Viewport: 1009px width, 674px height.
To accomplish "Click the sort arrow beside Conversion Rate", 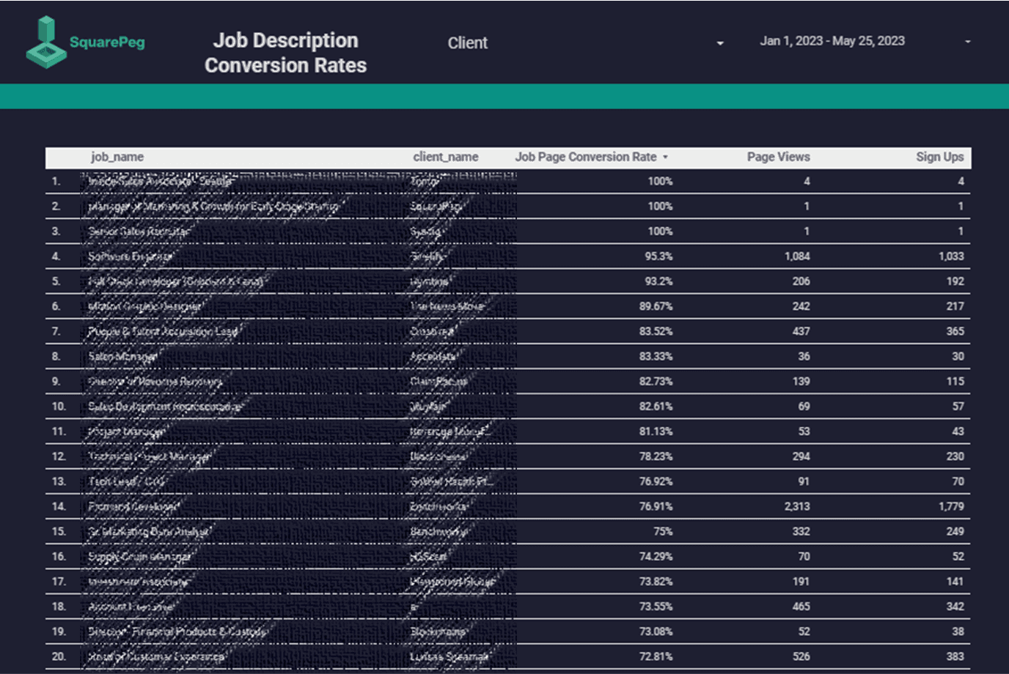I will pyautogui.click(x=665, y=157).
